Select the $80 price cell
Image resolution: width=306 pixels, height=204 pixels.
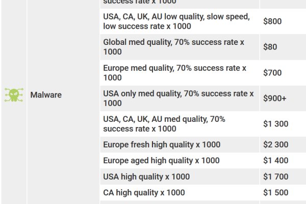270,47
